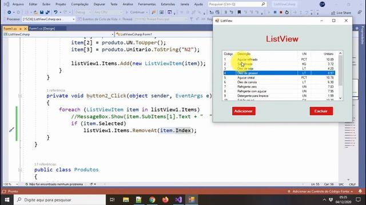Viewport: 366px width, 205px height.
Task: Stop debugging with the red square icon
Action: click(281, 12)
